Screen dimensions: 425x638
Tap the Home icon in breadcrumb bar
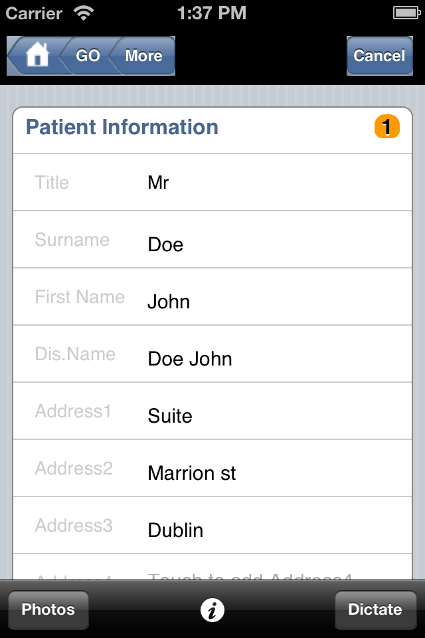point(36,55)
